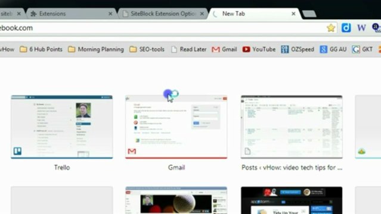This screenshot has width=381, height=214.
Task: Open the blank thumbnail in bottom row
Action: pos(62,200)
